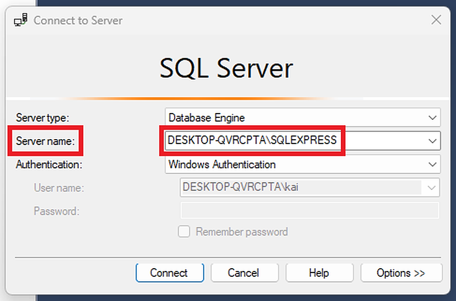Click the empty Password field
Viewport: 456px width, 301px height.
[x=309, y=211]
